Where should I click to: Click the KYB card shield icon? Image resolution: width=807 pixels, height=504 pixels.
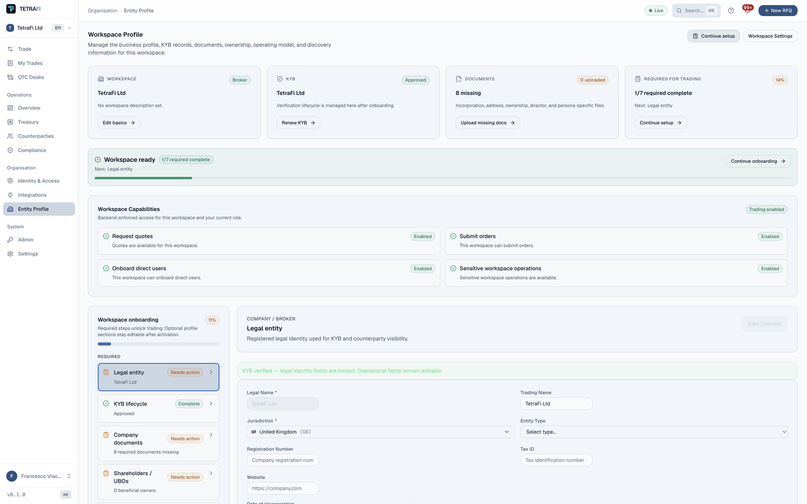coord(280,79)
